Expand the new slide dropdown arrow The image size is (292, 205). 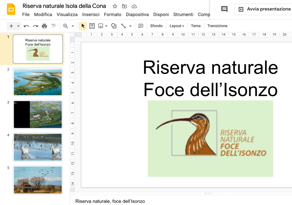pos(19,26)
